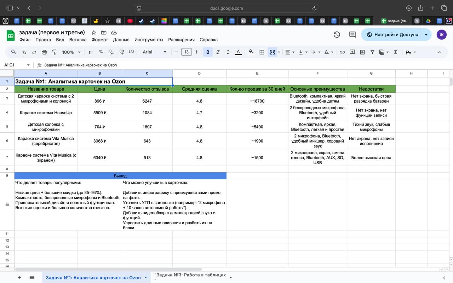Click the Undo arrow icon

(x=24, y=52)
